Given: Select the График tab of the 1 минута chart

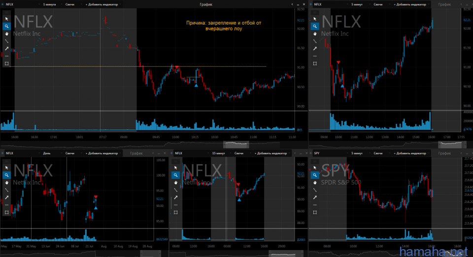Looking at the screenshot, I should click(206, 4).
